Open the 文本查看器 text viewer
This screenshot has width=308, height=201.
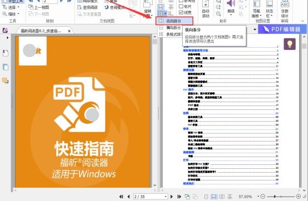89,14
